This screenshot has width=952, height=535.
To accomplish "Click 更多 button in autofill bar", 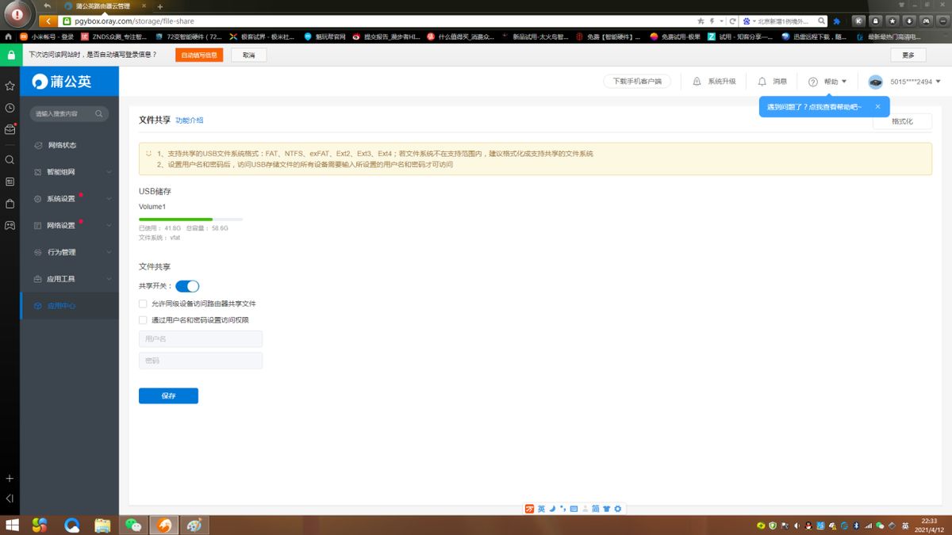I will [x=908, y=55].
